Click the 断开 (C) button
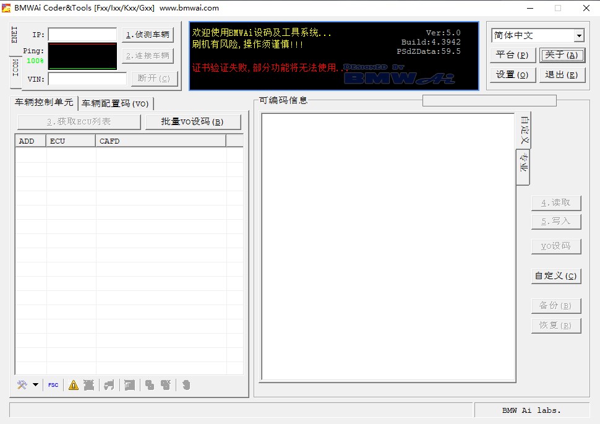The image size is (600, 424). coord(154,79)
